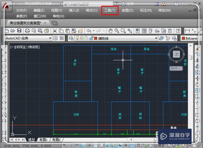Switch to the 布局1 layout tab
Screen dimensions: 203x148
pyautogui.click(x=43, y=140)
